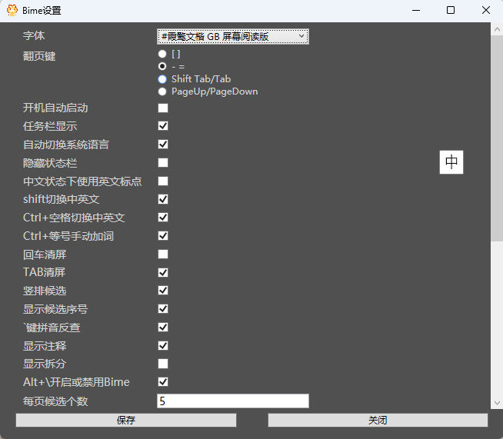503x439 pixels.
Task: Toggle Ctrl+等号手动加词 checkbox
Action: [163, 236]
